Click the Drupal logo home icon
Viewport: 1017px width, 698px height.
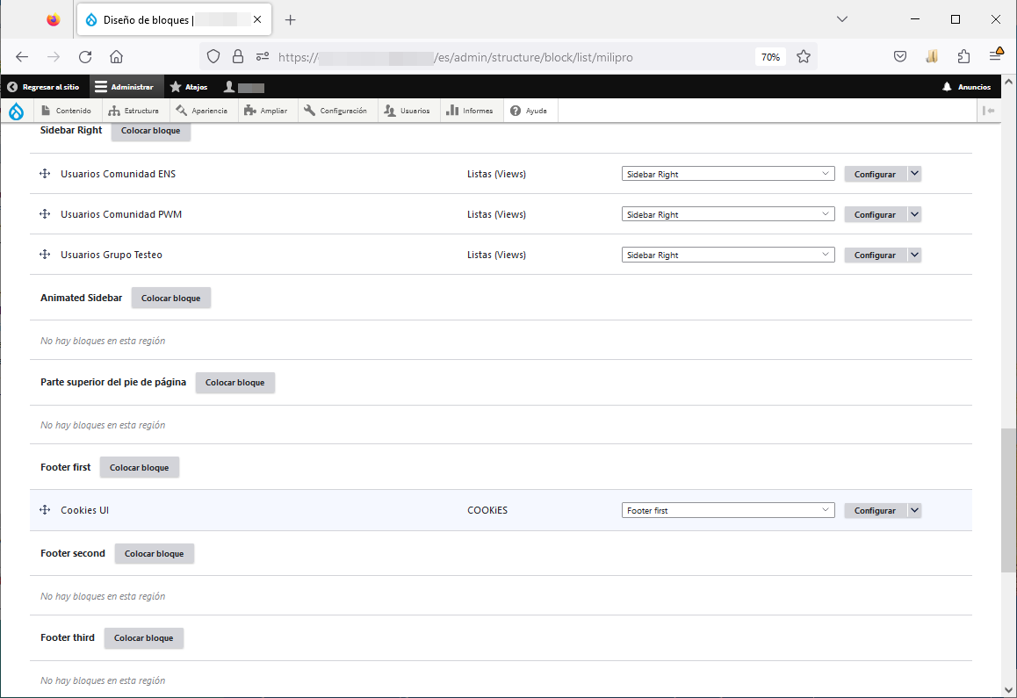pyautogui.click(x=16, y=111)
